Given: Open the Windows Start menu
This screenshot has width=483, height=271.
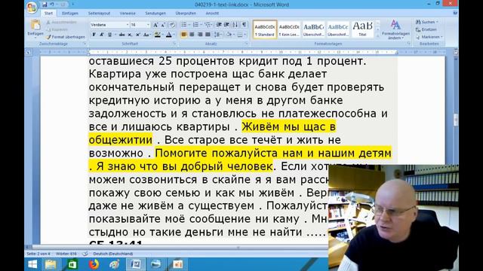Looking at the screenshot, I should point(32,264).
